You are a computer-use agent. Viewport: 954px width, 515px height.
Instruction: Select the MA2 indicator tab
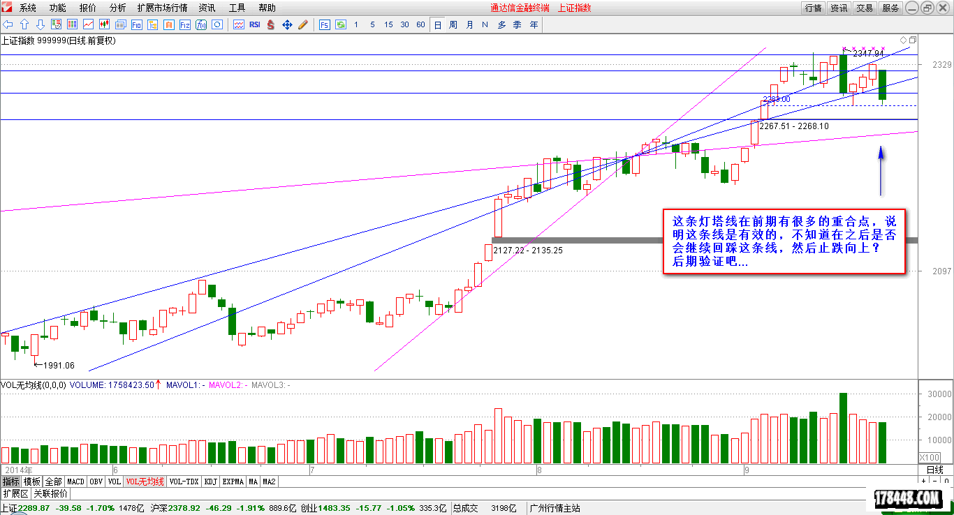[270, 482]
